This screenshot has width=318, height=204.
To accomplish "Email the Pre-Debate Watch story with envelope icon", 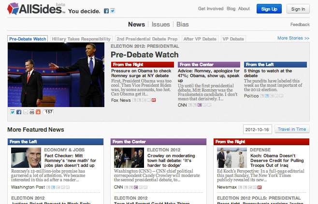I will tap(25, 112).
